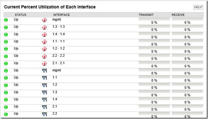Image resolution: width=208 pixels, height=119 pixels.
Task: Click the INTERFACE column header
Action: point(62,15)
